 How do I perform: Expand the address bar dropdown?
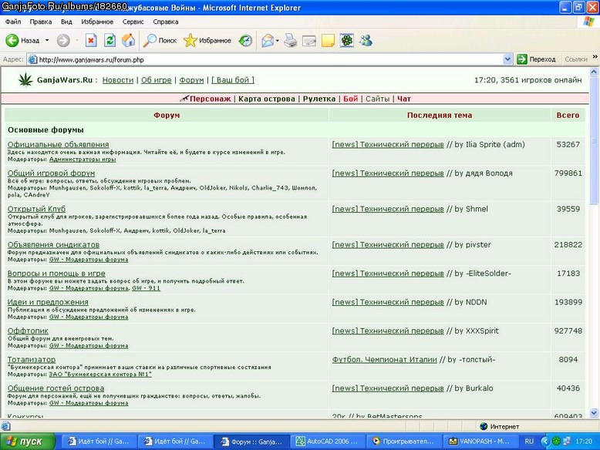coord(507,59)
